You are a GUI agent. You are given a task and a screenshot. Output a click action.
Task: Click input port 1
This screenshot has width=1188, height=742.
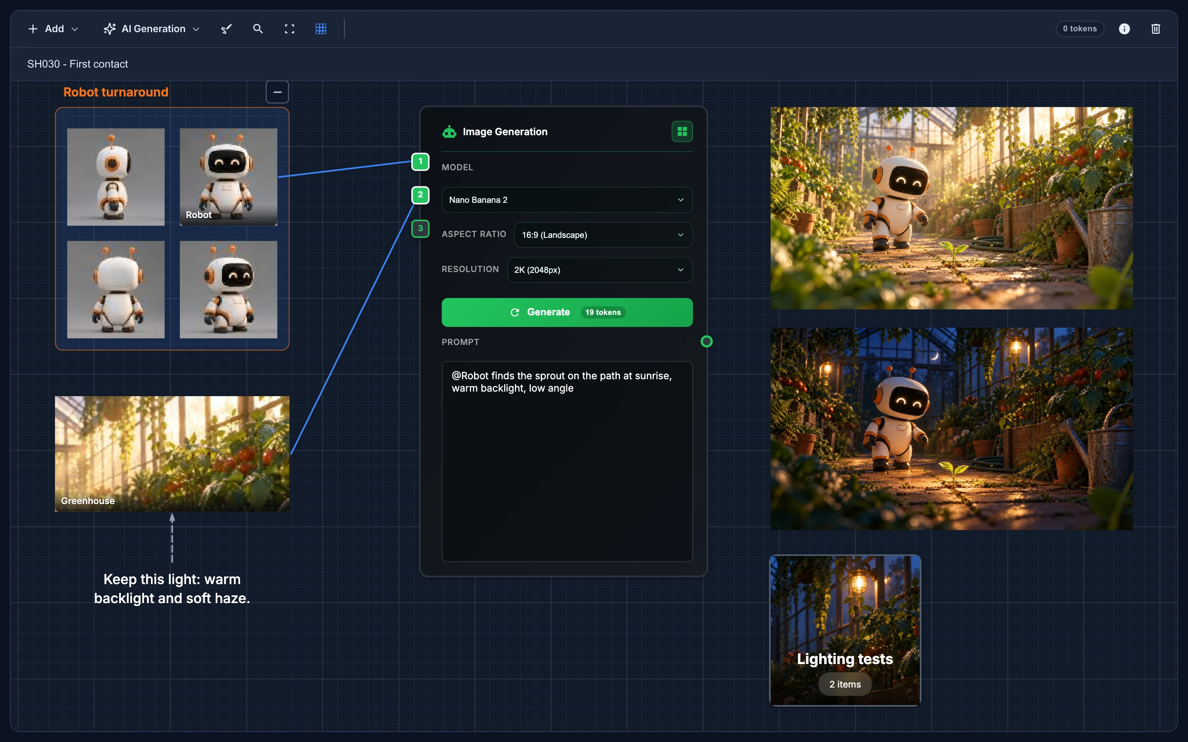tap(420, 162)
